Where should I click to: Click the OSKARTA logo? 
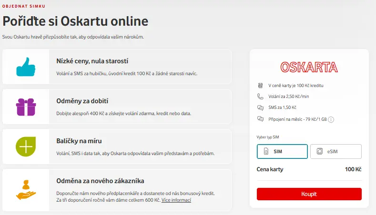(x=309, y=67)
